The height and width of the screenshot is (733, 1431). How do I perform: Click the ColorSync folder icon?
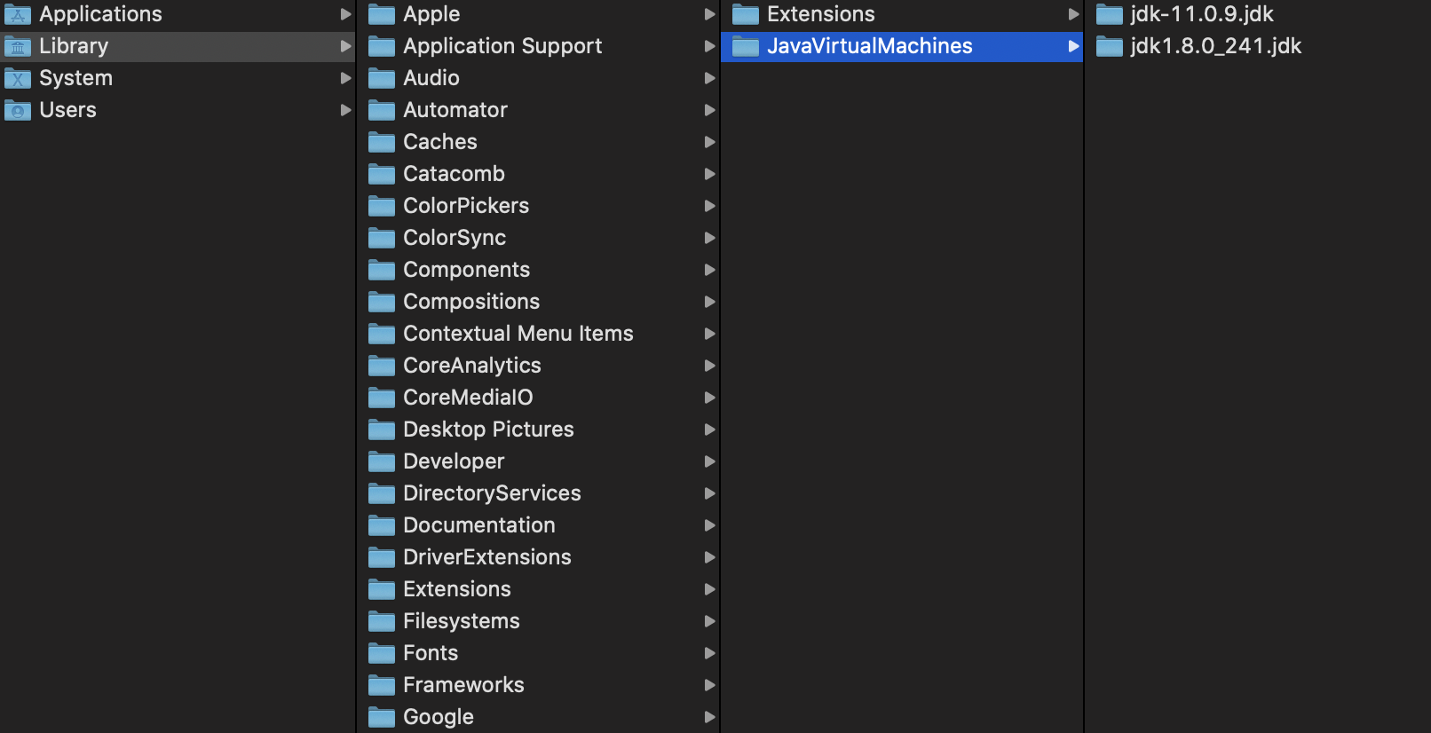(x=381, y=238)
